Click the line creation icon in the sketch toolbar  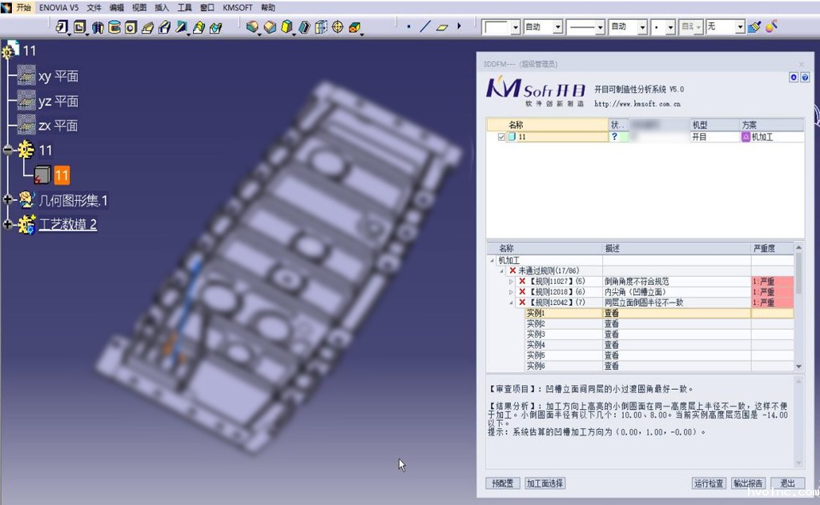(425, 26)
